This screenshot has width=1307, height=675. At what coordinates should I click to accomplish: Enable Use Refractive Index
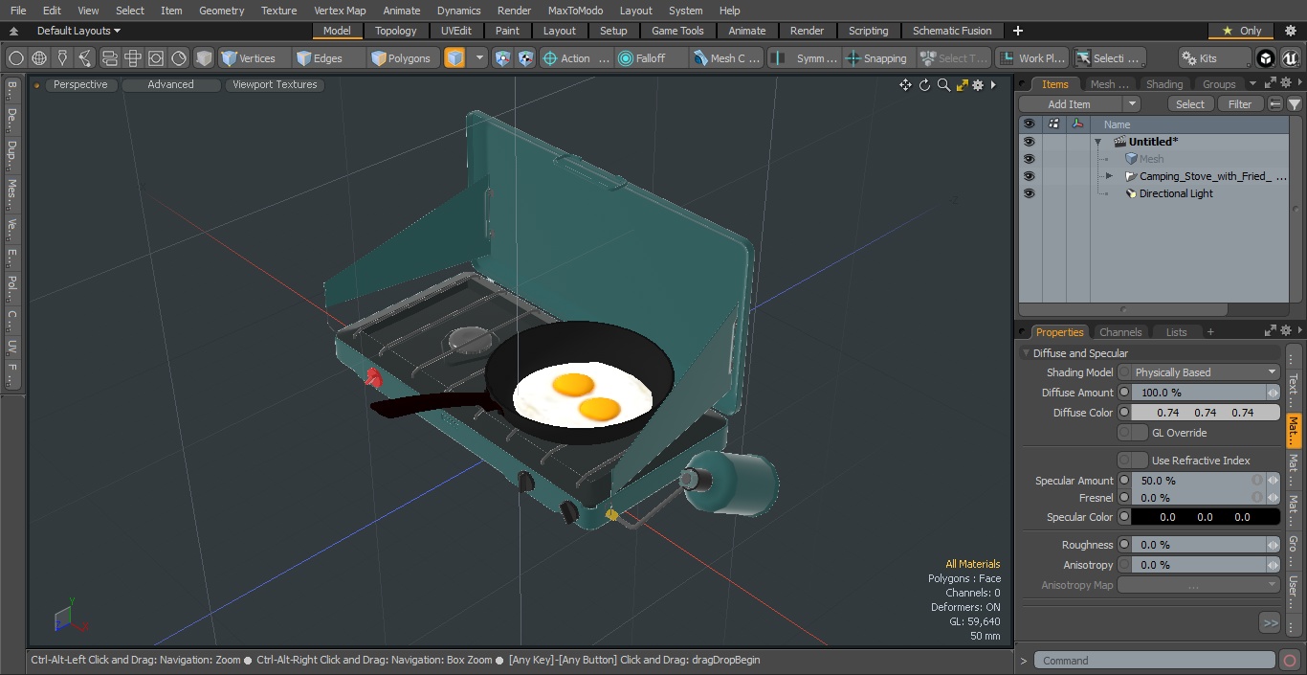click(1133, 461)
